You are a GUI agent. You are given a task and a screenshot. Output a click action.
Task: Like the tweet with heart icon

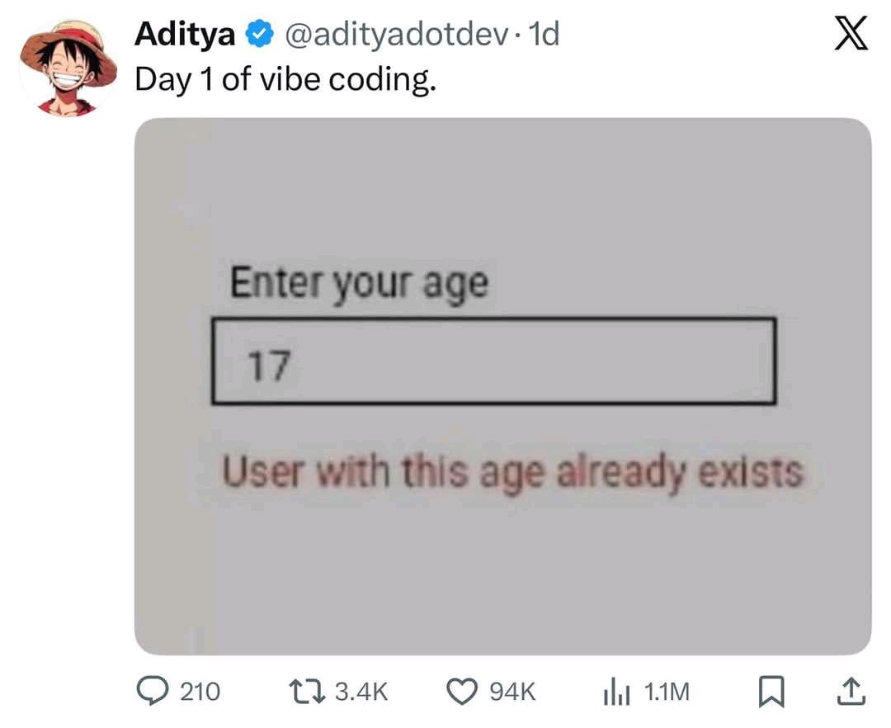tap(463, 692)
